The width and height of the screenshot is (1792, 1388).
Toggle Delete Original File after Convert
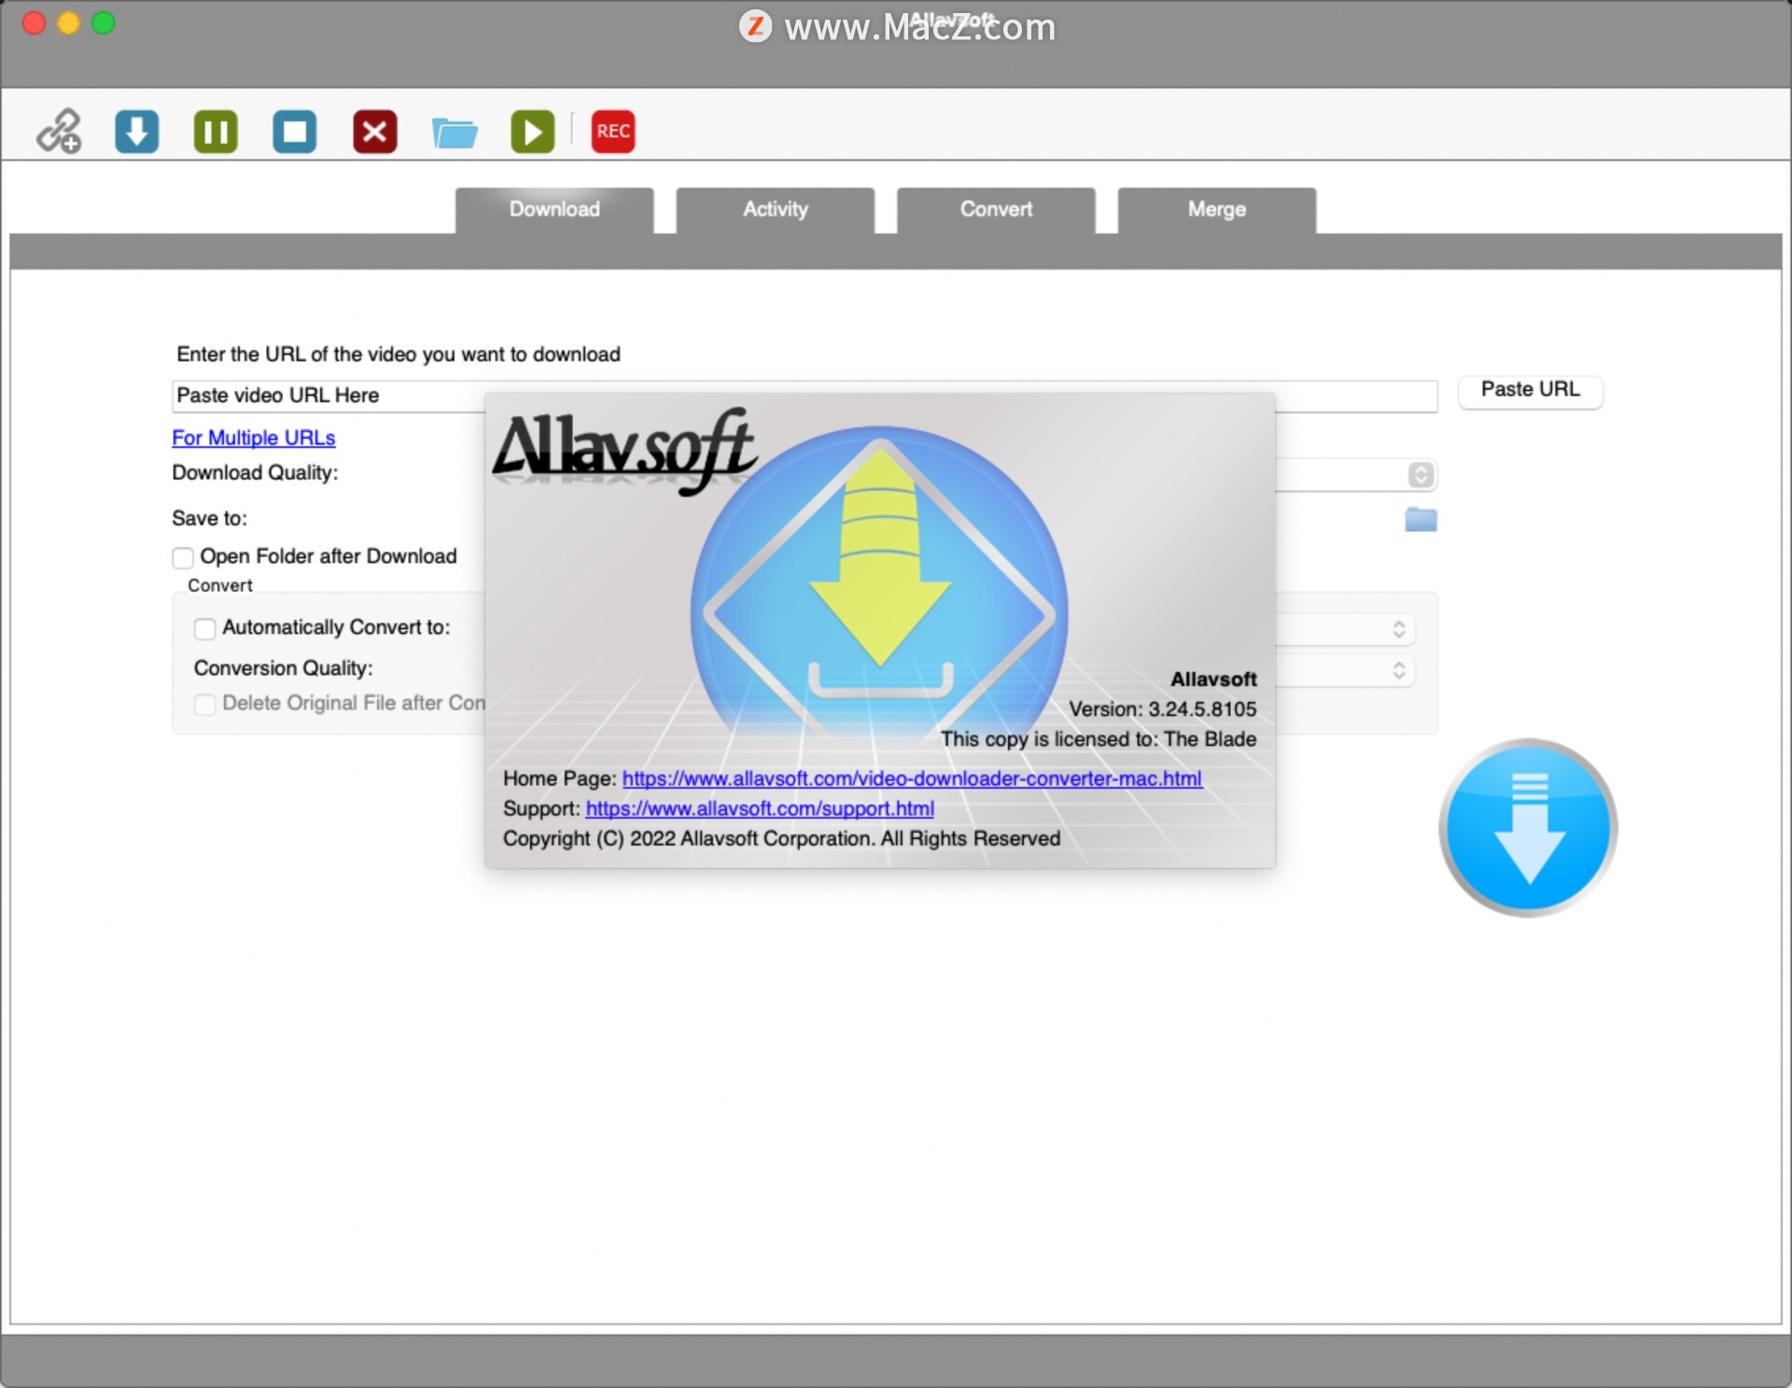(x=203, y=703)
